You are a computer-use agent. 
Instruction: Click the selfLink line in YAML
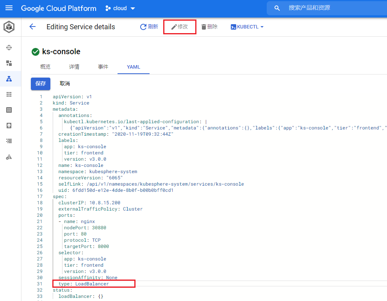coord(151,184)
